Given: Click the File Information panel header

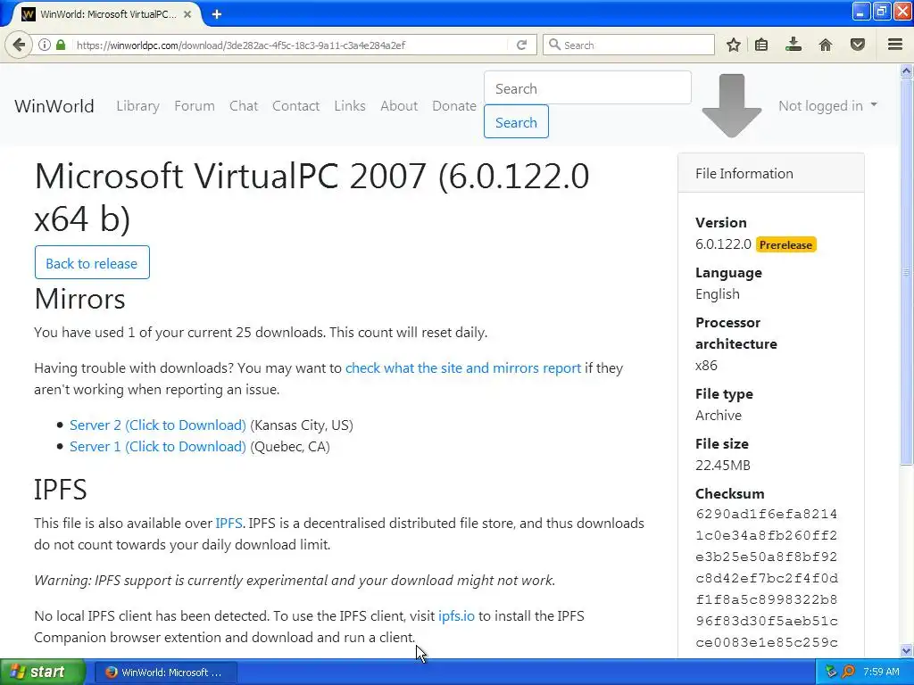Looking at the screenshot, I should [x=770, y=173].
